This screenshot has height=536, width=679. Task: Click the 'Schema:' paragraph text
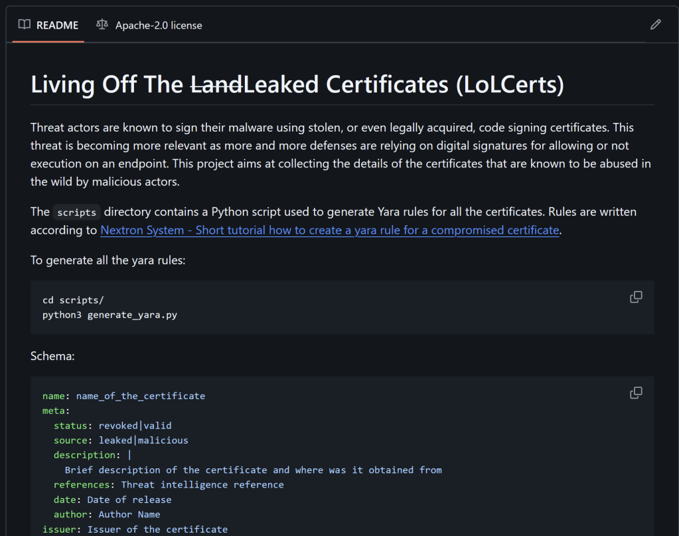[52, 356]
